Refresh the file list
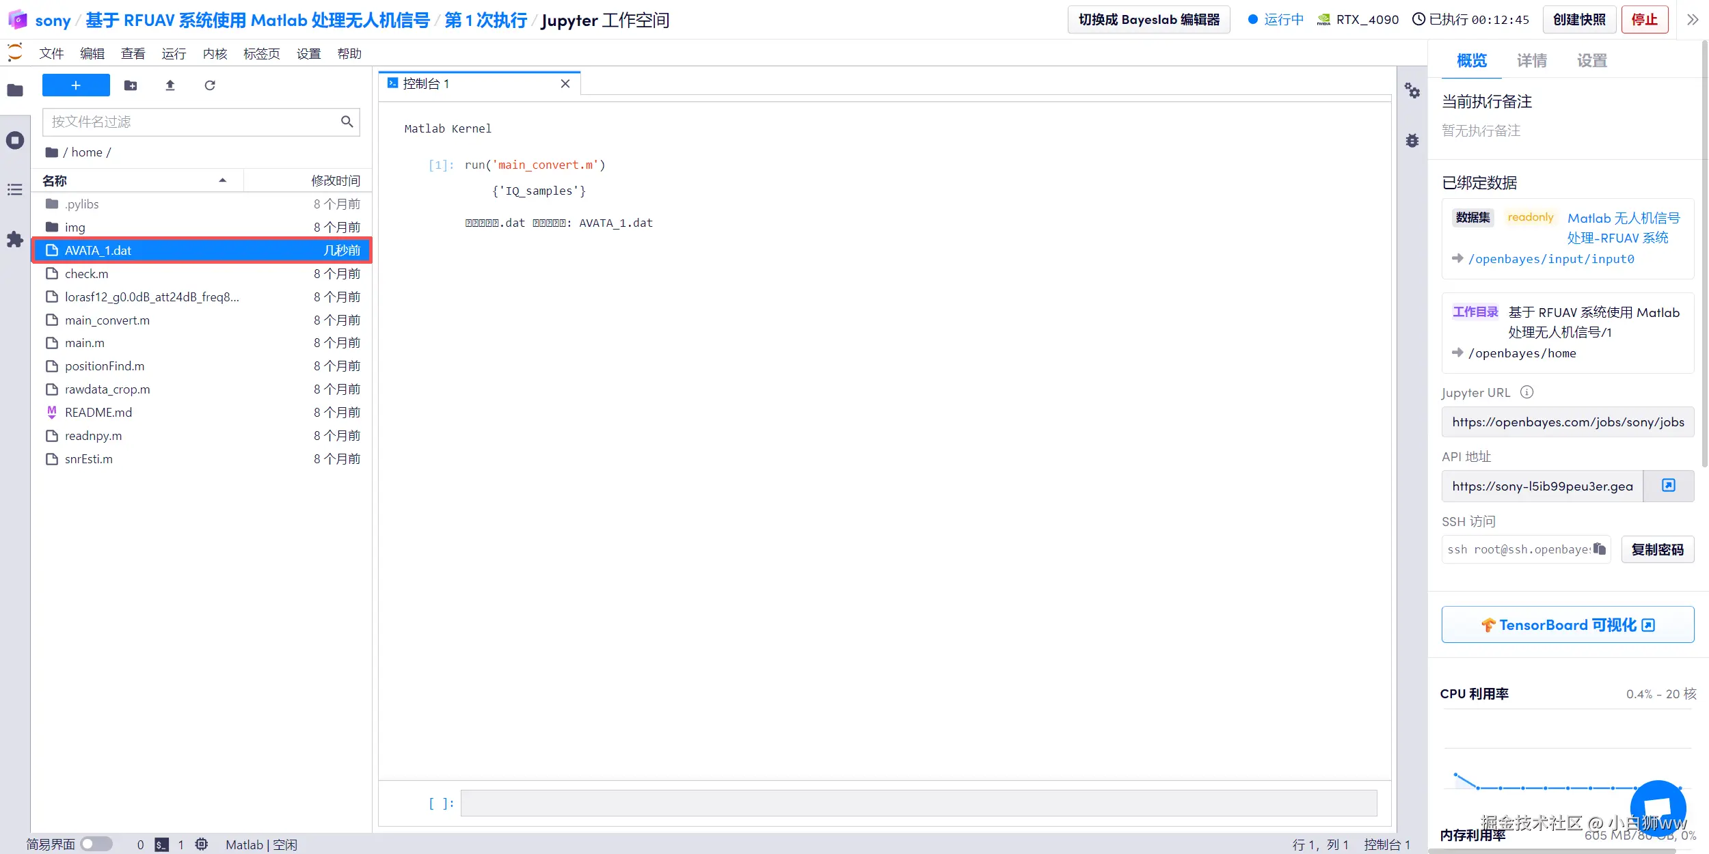The height and width of the screenshot is (854, 1709). coord(210,85)
